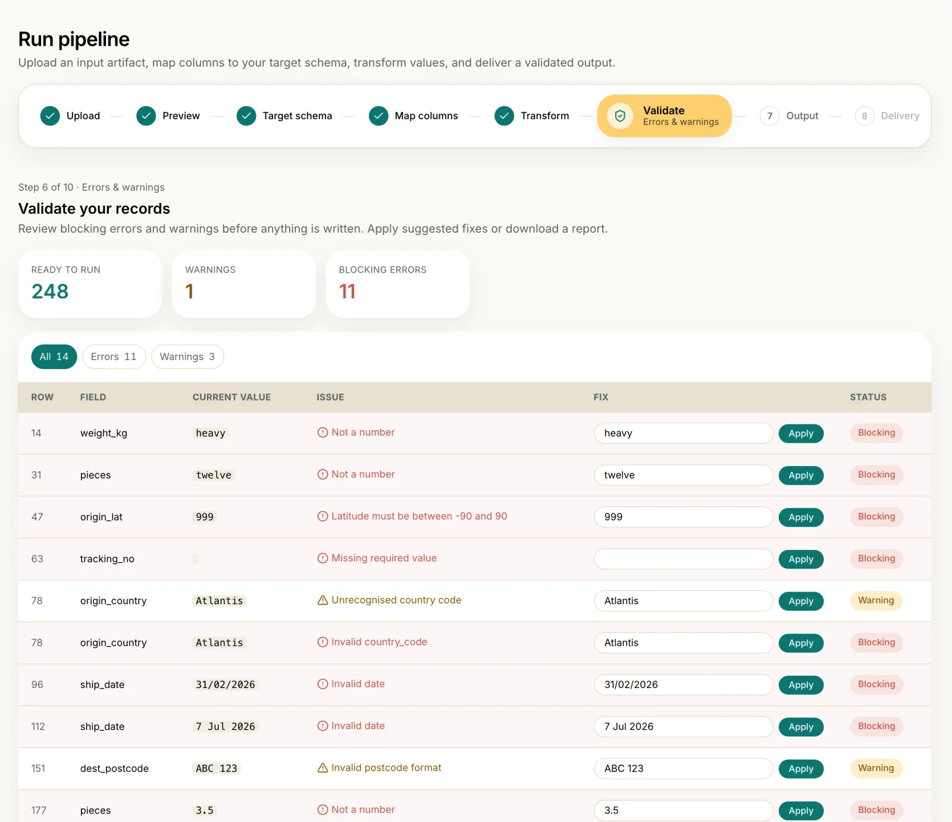Click the Map columns checkmark icon

(x=378, y=116)
